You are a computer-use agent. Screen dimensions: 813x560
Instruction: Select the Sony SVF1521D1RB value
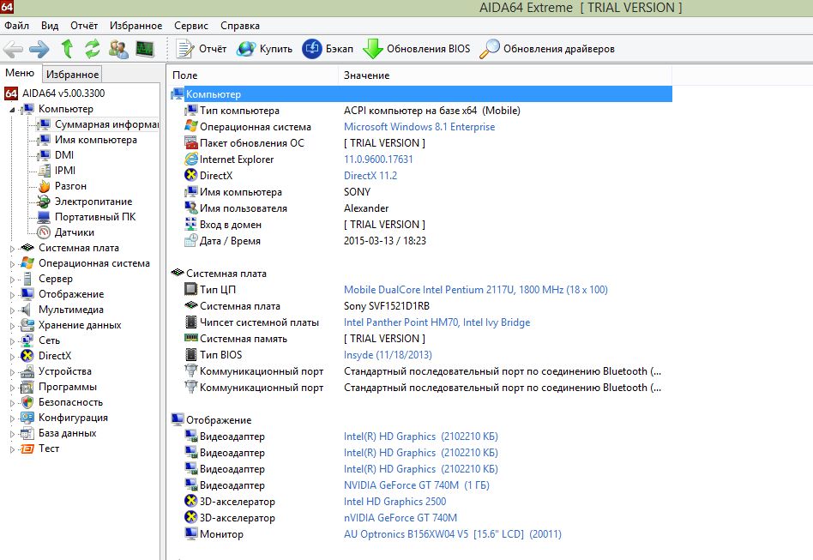(x=386, y=306)
